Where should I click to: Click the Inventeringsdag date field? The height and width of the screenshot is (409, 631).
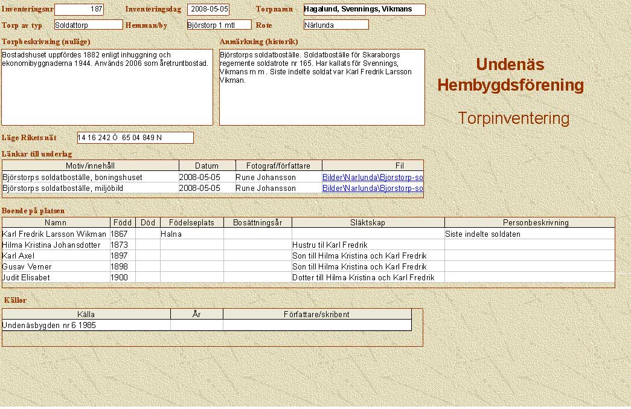(x=208, y=10)
